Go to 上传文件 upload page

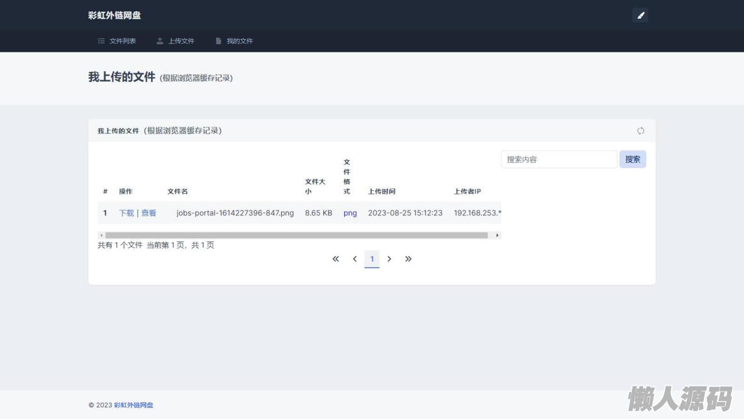coord(176,41)
